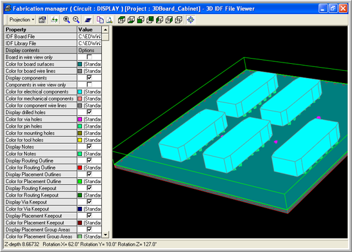Screen dimensions: 352x252
Task: Click the reload IDF file icon
Action: pyautogui.click(x=54, y=20)
